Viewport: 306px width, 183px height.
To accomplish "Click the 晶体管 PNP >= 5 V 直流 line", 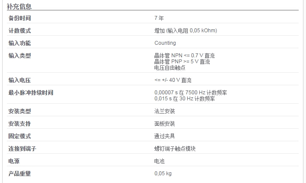I will (182, 62).
